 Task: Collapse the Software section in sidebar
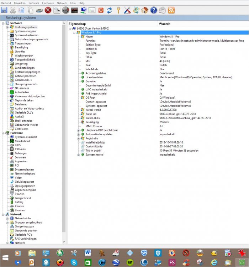tap(3, 23)
